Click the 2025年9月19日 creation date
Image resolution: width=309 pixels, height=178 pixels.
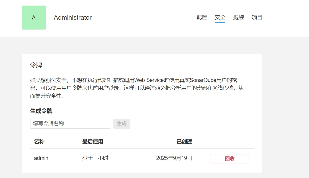pyautogui.click(x=174, y=158)
